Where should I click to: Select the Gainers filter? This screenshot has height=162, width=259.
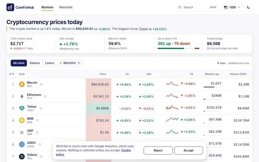pos(35,63)
